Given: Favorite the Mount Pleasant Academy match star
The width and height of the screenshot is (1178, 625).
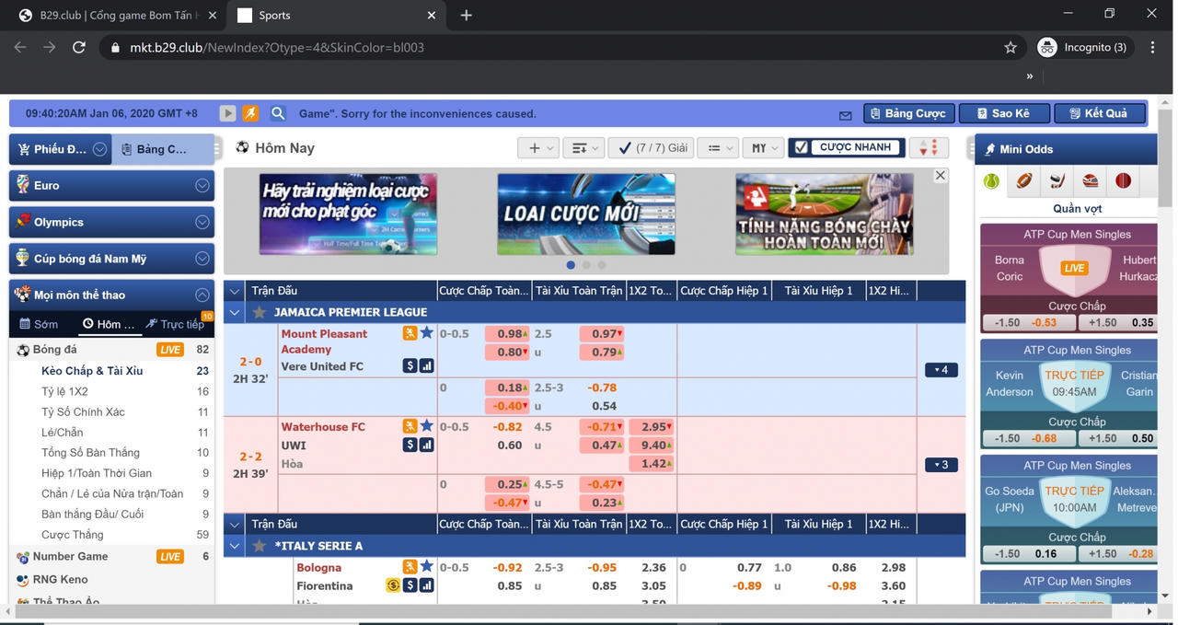Looking at the screenshot, I should point(426,333).
